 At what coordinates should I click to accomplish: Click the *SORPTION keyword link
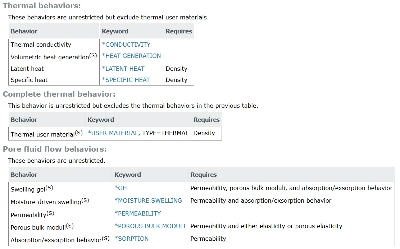click(x=131, y=239)
